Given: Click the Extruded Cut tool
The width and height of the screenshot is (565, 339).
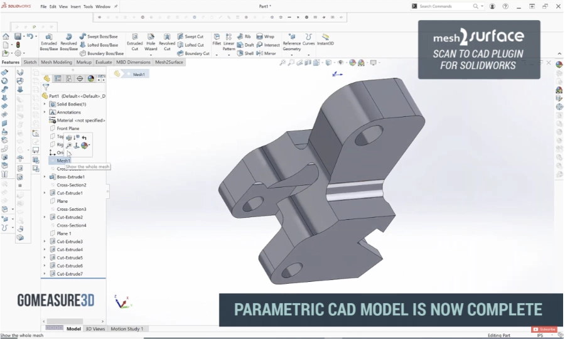Looking at the screenshot, I should [x=134, y=41].
